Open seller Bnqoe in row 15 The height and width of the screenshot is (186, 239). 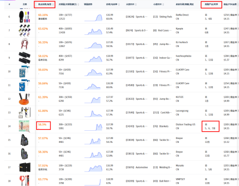click(x=179, y=138)
